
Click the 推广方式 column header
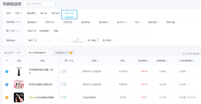(x=69, y=61)
